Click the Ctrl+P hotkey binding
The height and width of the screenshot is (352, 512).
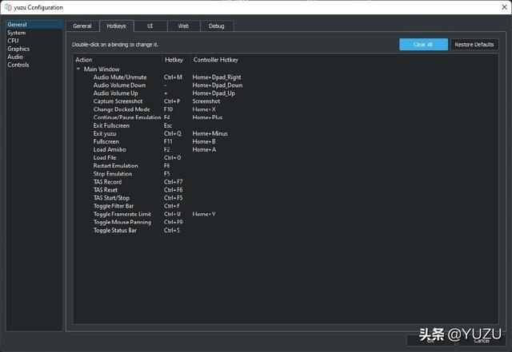point(172,101)
